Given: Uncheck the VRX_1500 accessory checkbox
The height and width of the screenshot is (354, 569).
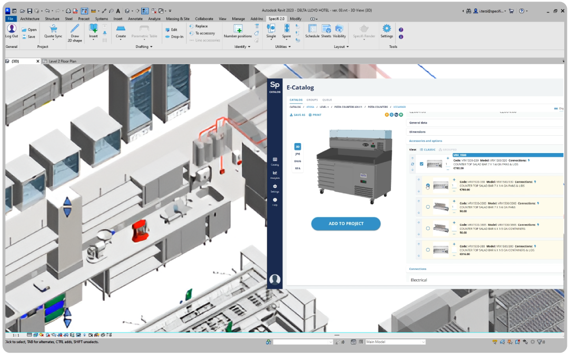Looking at the screenshot, I should click(x=421, y=164).
